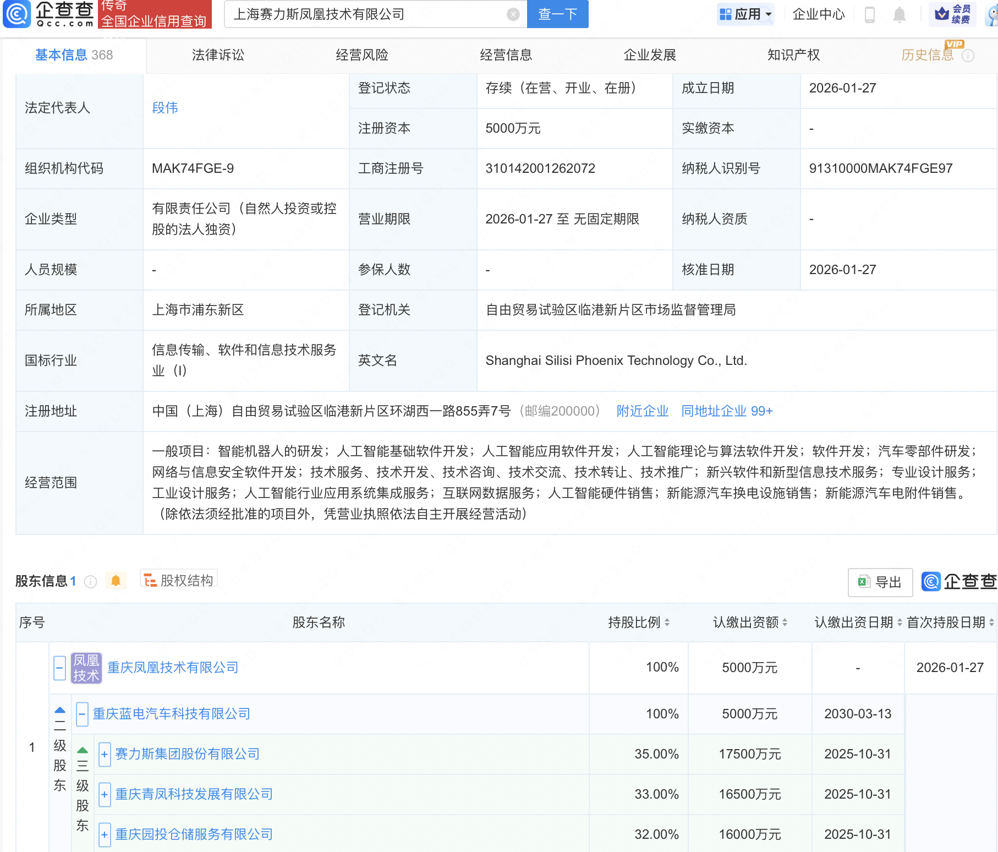Clear the search box text
This screenshot has width=998, height=852.
513,14
